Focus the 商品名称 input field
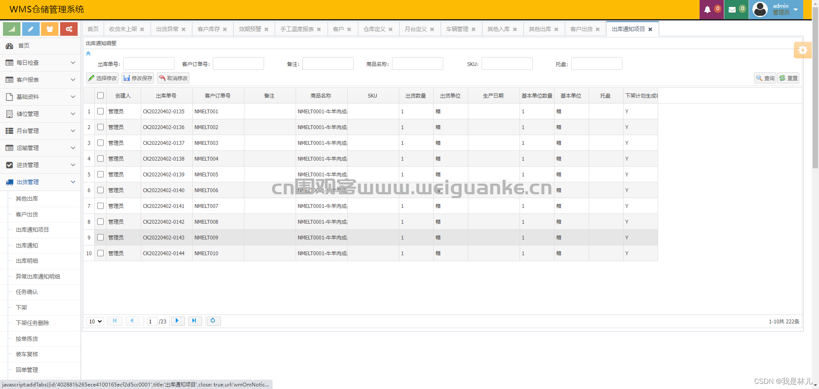Image resolution: width=819 pixels, height=389 pixels. (418, 63)
